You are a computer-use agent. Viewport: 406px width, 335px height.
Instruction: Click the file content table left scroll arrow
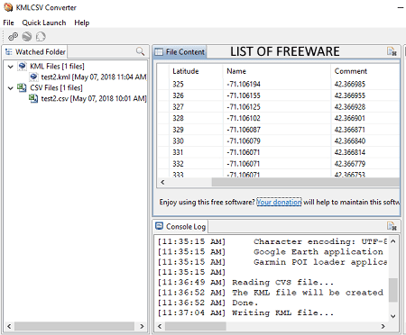(162, 182)
